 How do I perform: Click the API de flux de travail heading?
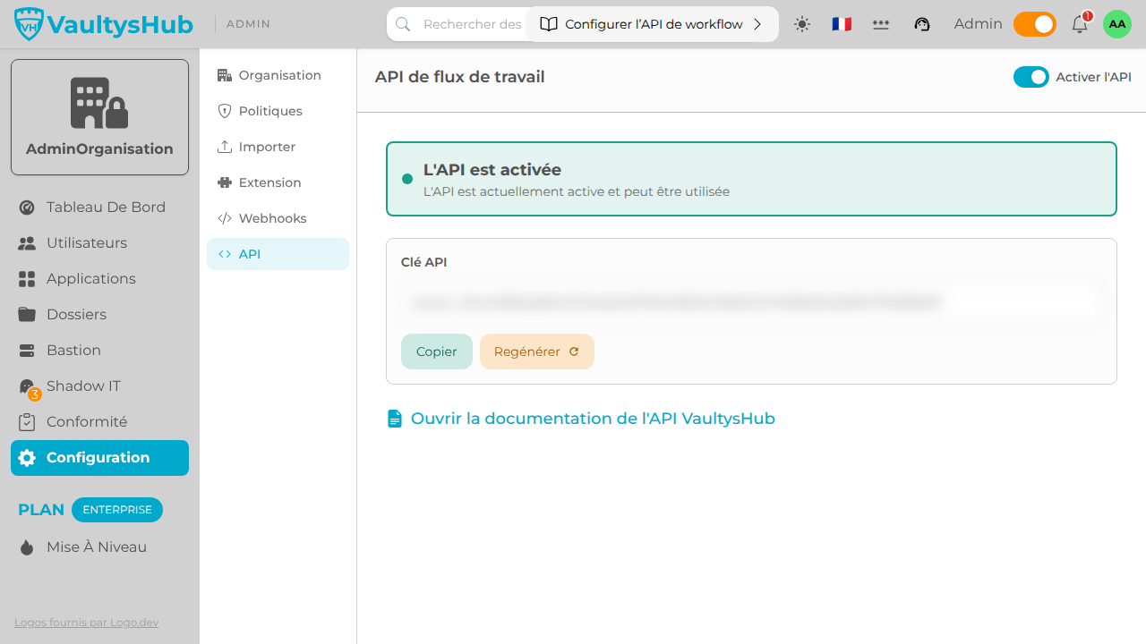point(460,77)
